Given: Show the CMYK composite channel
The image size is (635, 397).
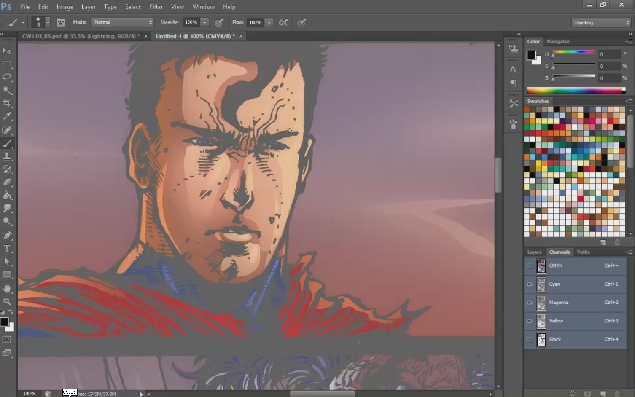Looking at the screenshot, I should pos(530,266).
